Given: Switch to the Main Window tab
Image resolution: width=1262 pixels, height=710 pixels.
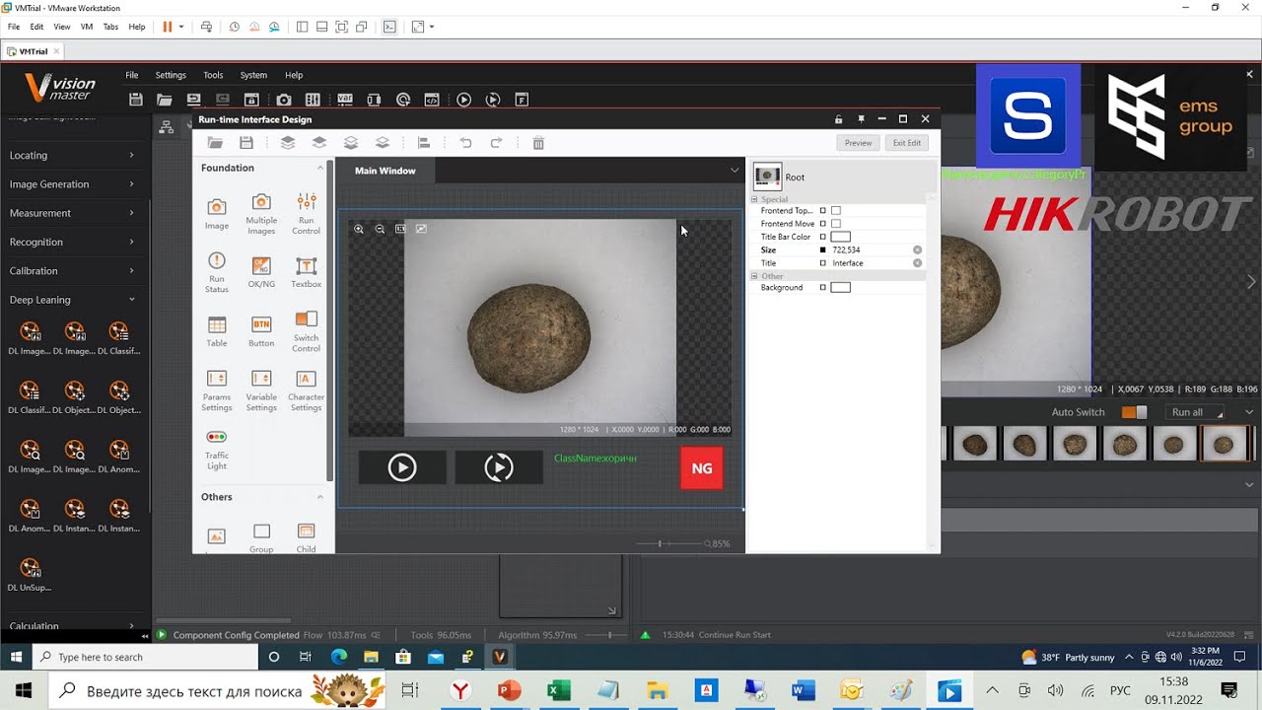Looking at the screenshot, I should click(x=385, y=171).
